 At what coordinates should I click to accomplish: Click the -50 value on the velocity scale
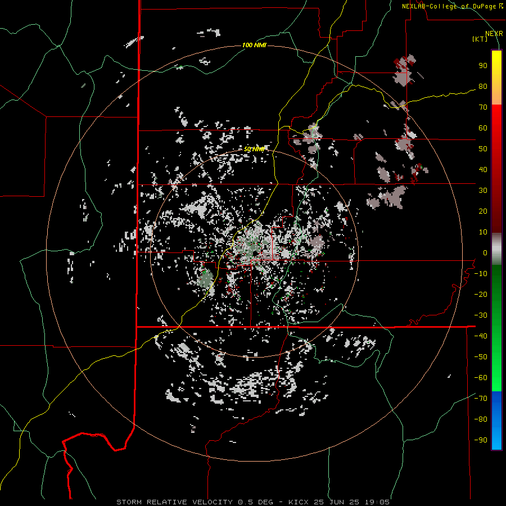(481, 356)
